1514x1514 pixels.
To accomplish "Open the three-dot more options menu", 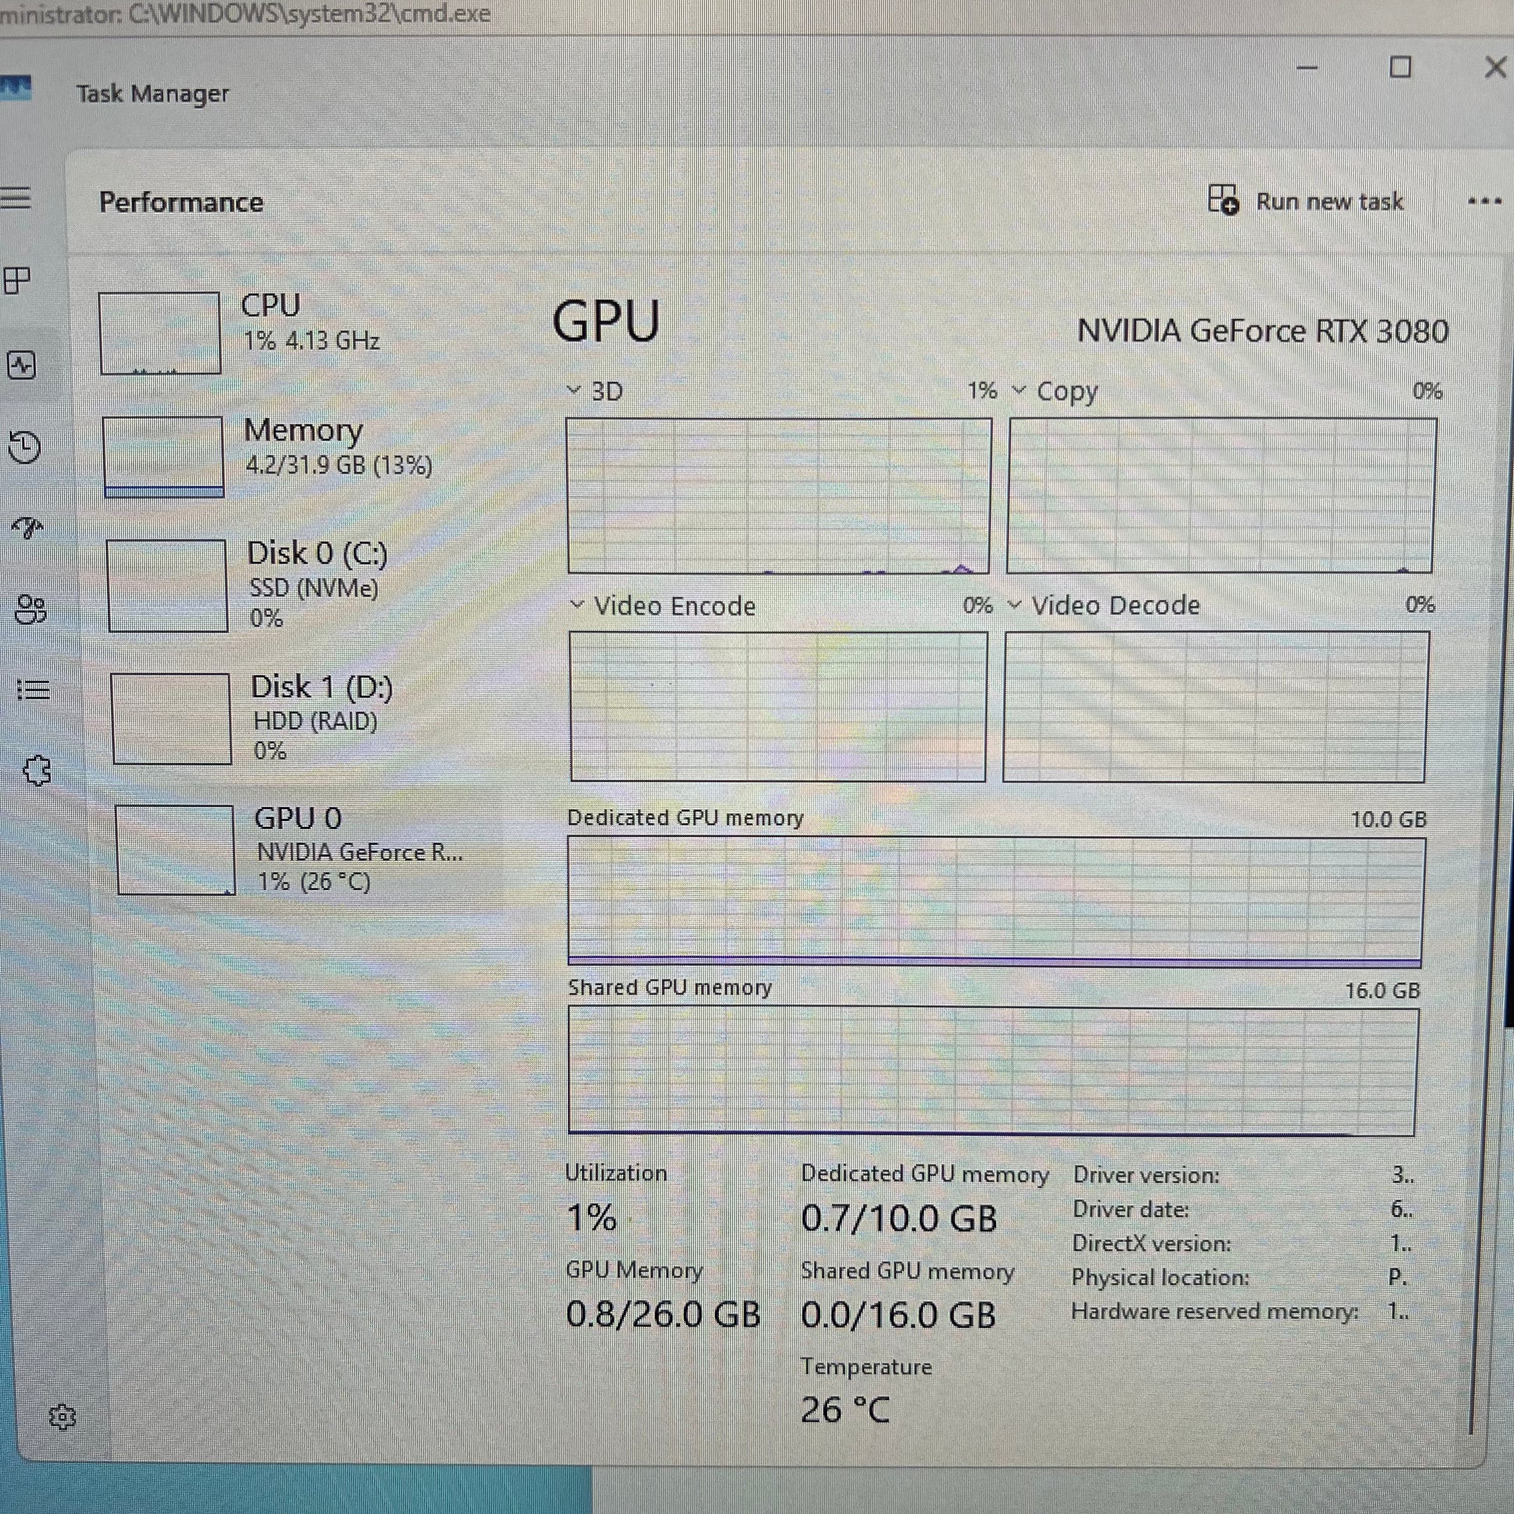I will [x=1484, y=202].
